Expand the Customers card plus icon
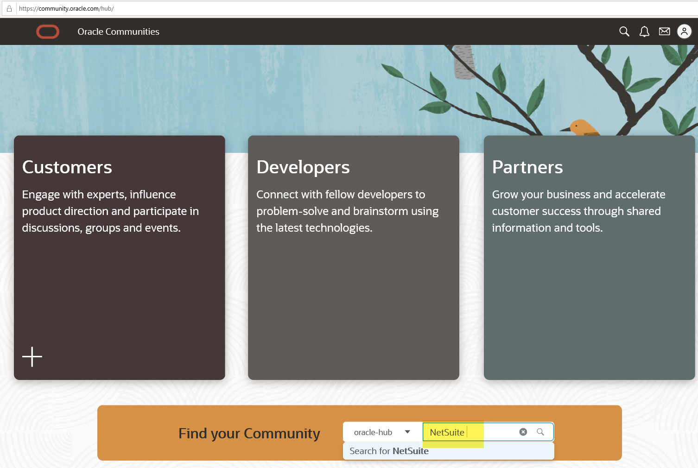The width and height of the screenshot is (698, 468). [x=32, y=356]
